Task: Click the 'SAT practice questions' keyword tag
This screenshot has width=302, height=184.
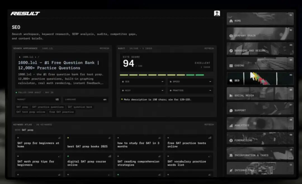Action: (48, 107)
